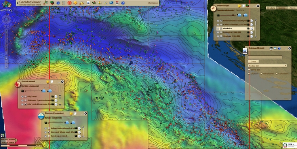This screenshot has width=297, height=149.
Task: Adjust the opacity slider in Pericoli naturali
Action: click(33, 91)
